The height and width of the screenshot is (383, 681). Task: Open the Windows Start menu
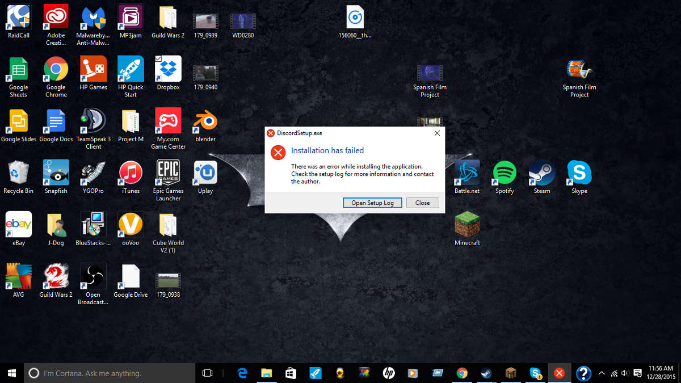(x=12, y=373)
